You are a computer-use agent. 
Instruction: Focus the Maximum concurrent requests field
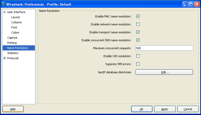(164, 48)
